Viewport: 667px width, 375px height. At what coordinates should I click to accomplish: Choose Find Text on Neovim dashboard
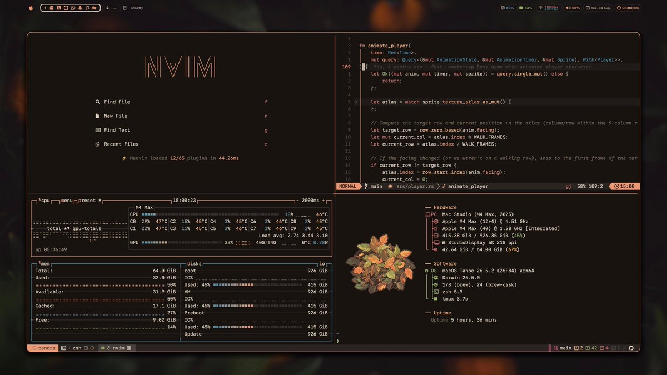point(181,130)
